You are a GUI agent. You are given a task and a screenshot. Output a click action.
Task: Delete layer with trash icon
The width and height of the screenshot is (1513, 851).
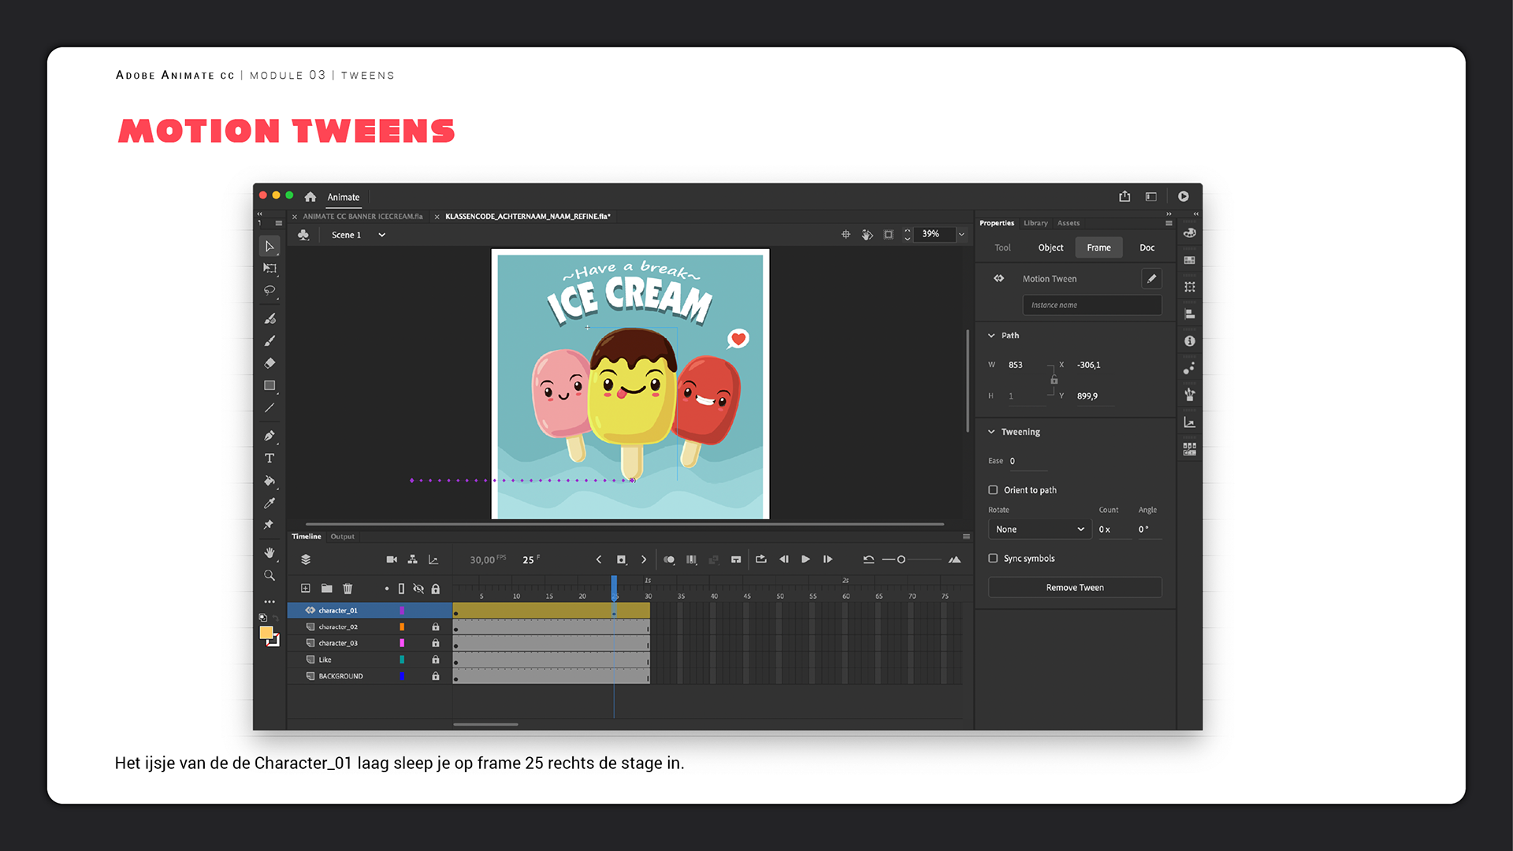(348, 589)
